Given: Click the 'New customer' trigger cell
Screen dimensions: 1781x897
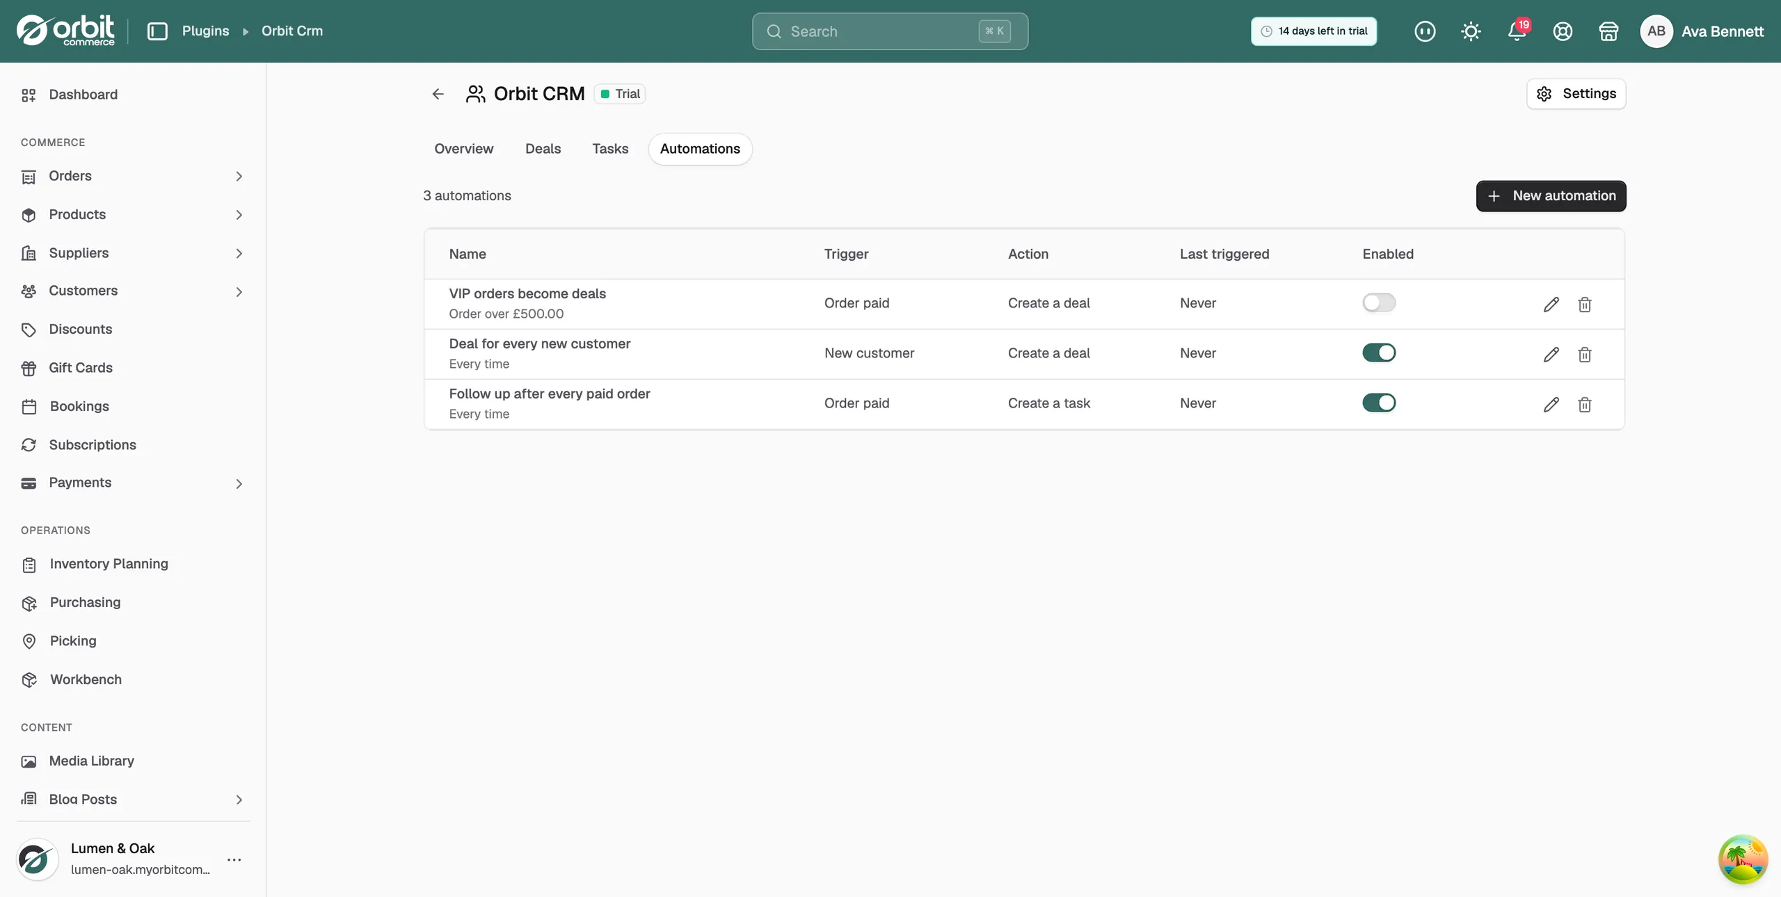Looking at the screenshot, I should click(869, 353).
